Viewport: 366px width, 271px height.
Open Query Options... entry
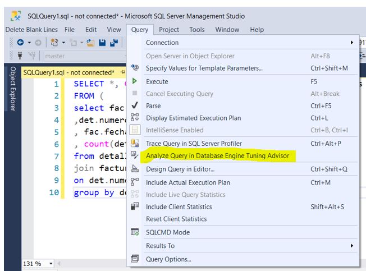(x=241, y=259)
